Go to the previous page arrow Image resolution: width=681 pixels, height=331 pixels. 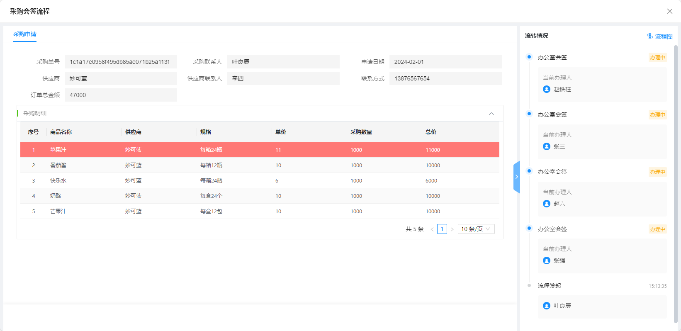[432, 229]
